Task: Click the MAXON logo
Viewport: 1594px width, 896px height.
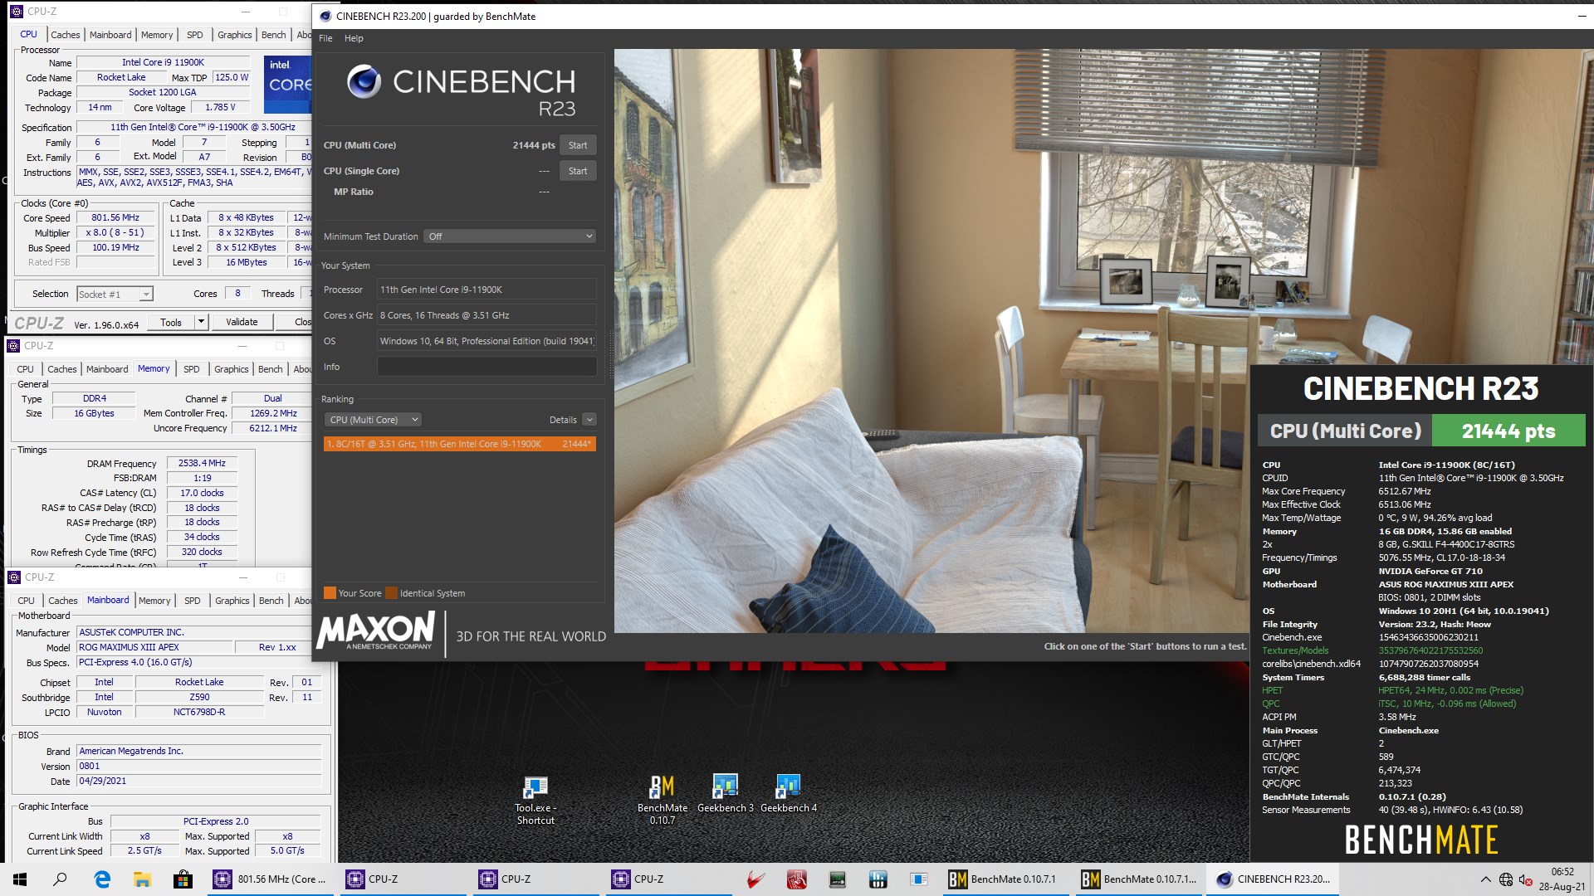Action: pos(377,631)
